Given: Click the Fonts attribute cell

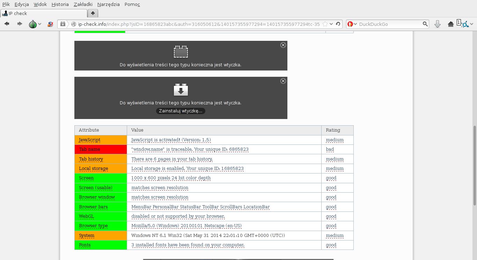Looking at the screenshot, I should [101, 245].
